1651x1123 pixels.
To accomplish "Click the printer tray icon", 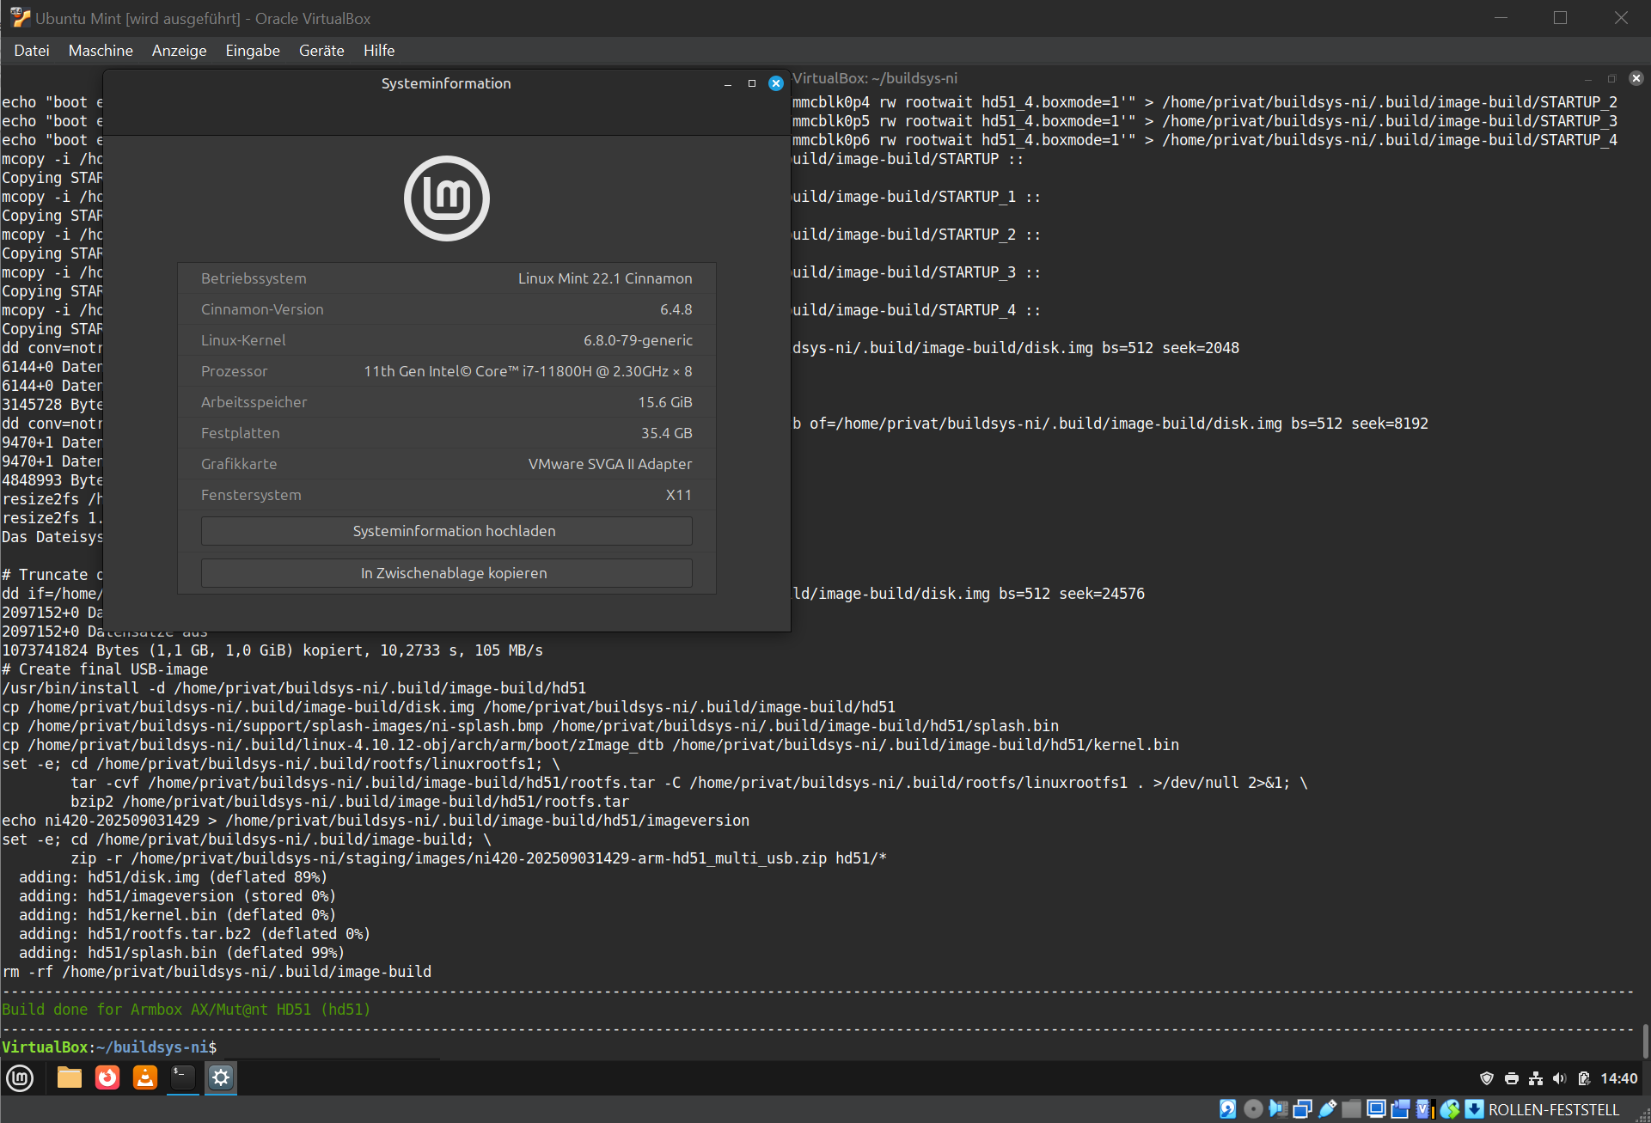I will click(x=1511, y=1078).
